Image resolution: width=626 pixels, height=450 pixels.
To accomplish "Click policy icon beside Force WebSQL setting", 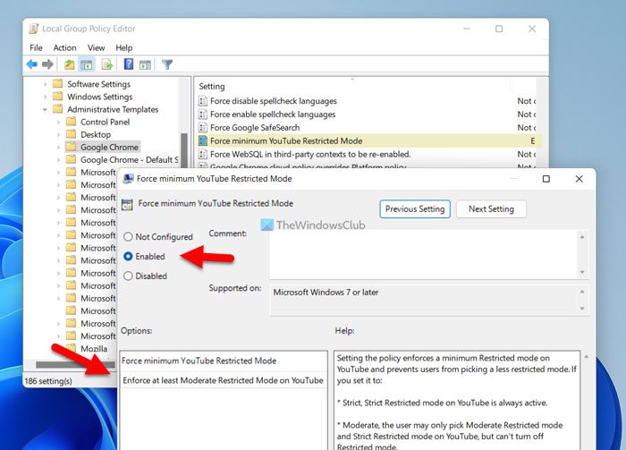I will [x=203, y=154].
